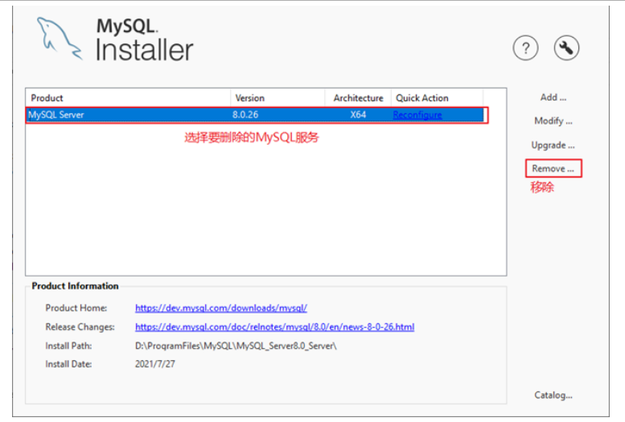The width and height of the screenshot is (625, 422).
Task: Click the Release Changes: label
Action: point(80,327)
